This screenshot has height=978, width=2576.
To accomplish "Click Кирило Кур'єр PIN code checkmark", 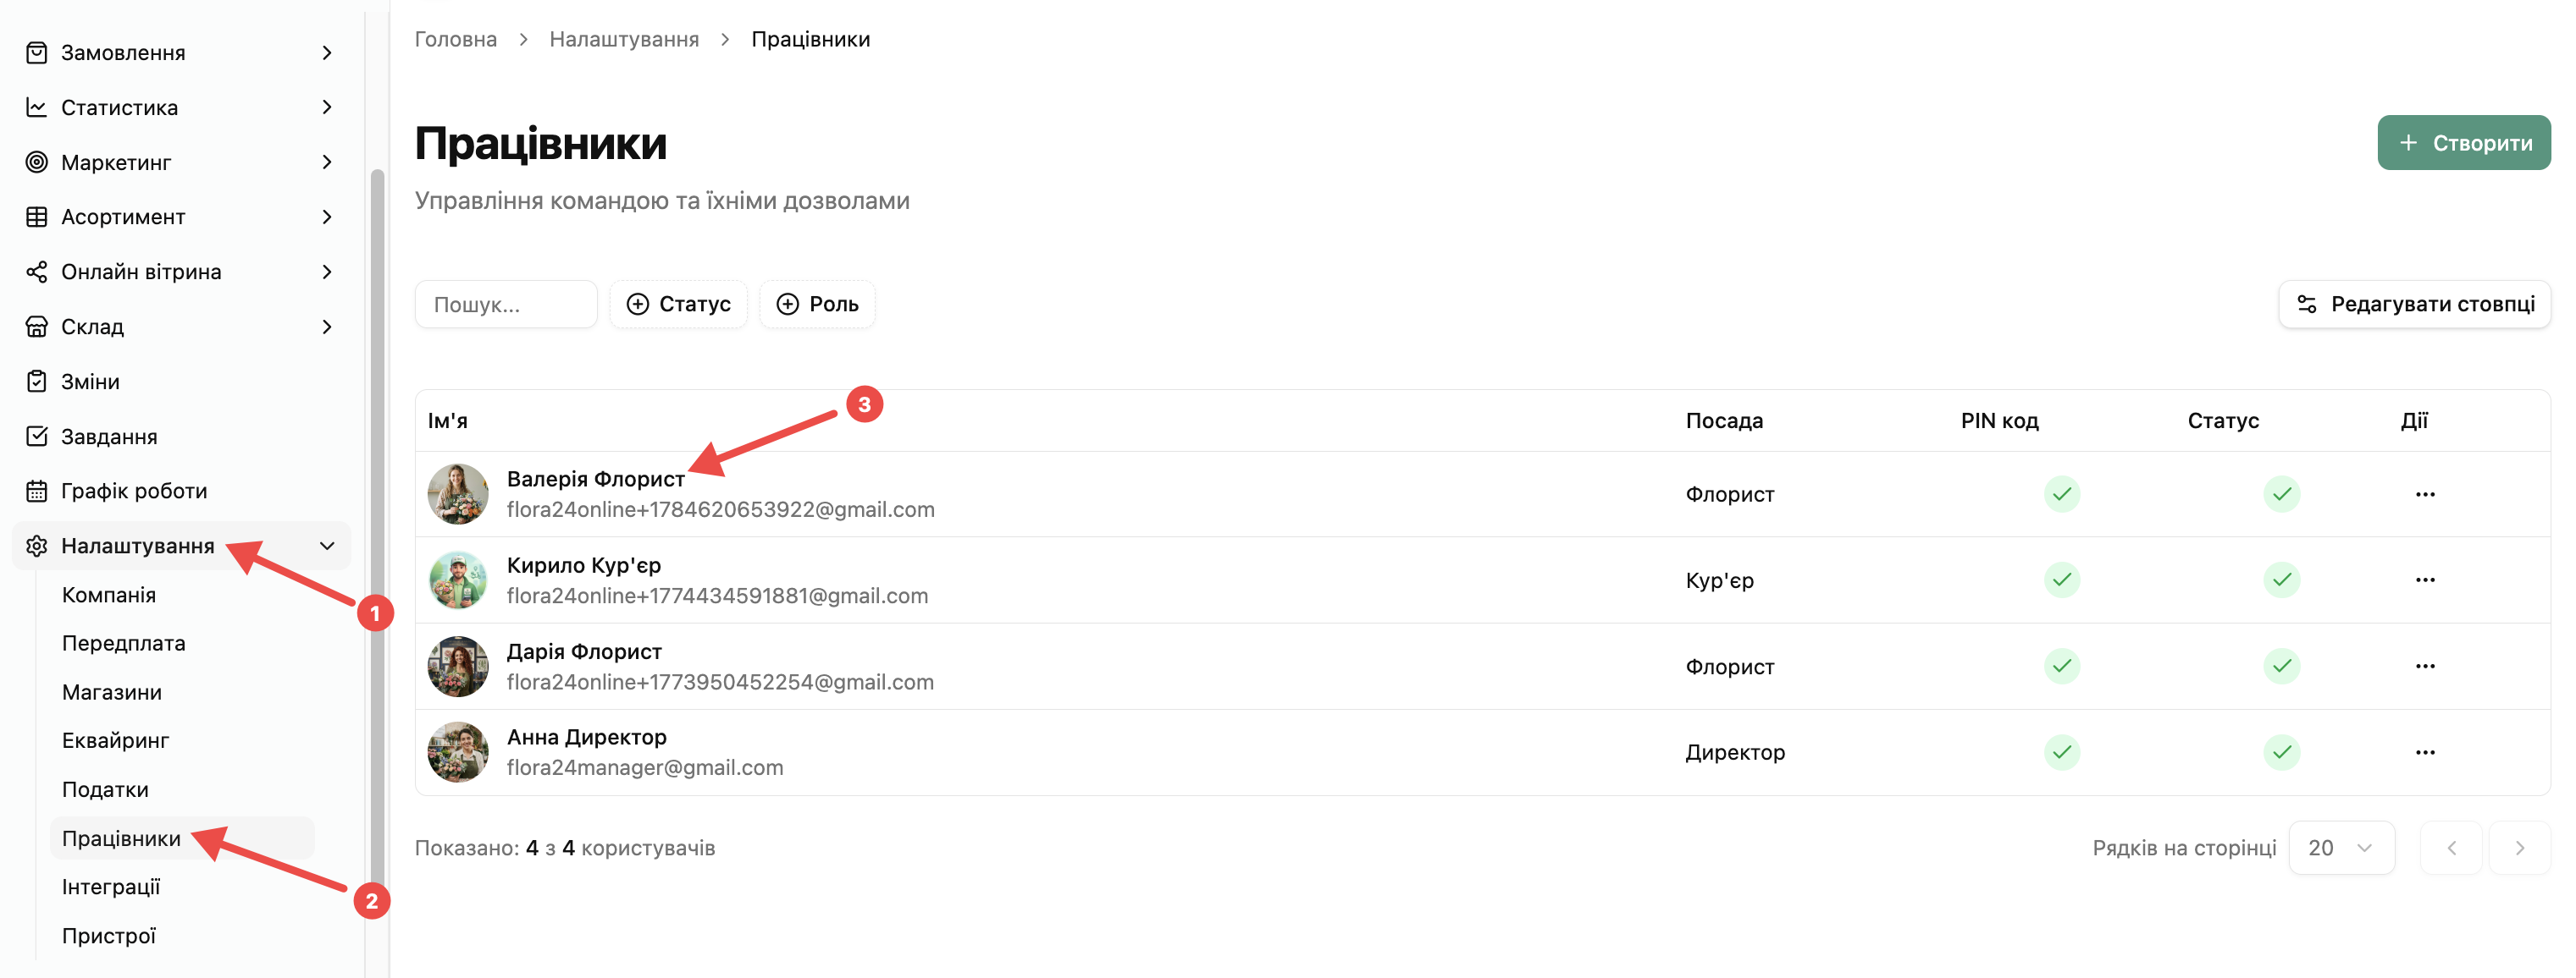I will [2062, 580].
